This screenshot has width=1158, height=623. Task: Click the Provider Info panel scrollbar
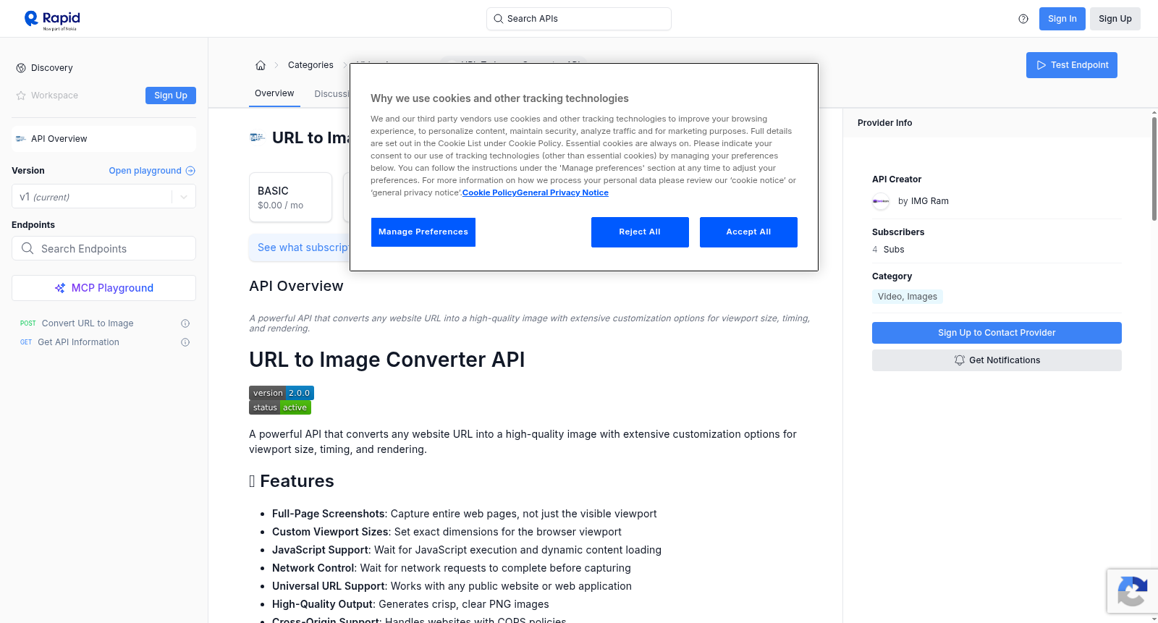pos(1154,169)
